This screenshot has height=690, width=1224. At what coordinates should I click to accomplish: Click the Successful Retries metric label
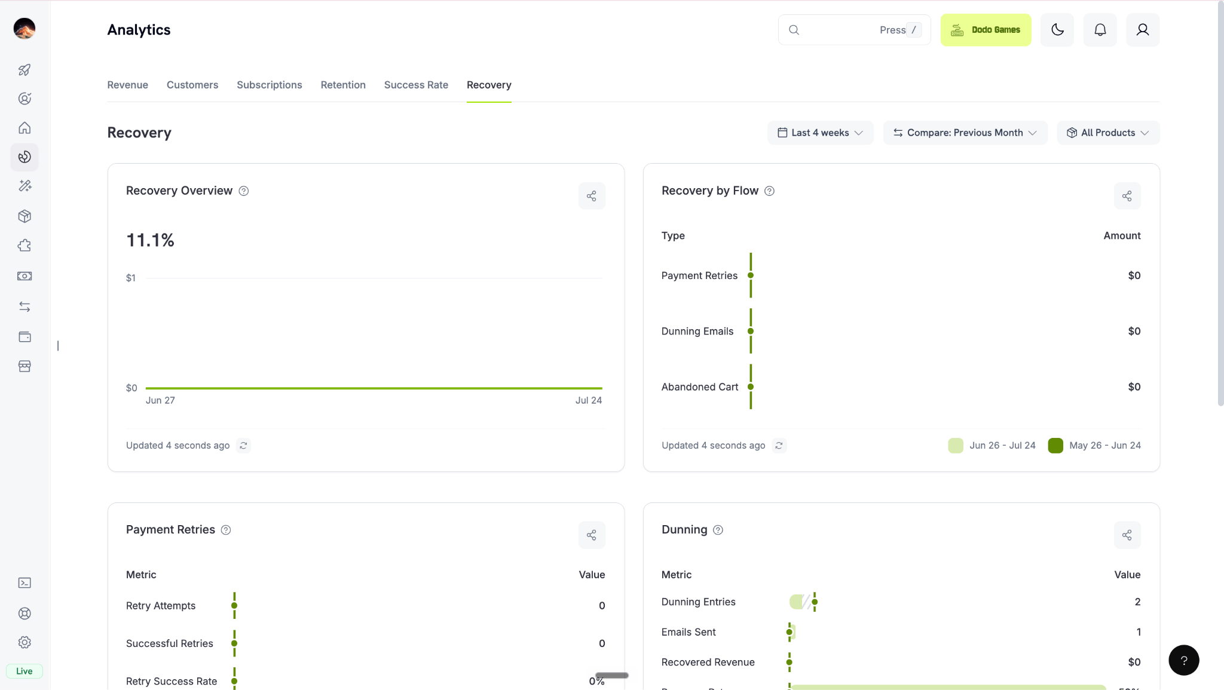tap(170, 643)
